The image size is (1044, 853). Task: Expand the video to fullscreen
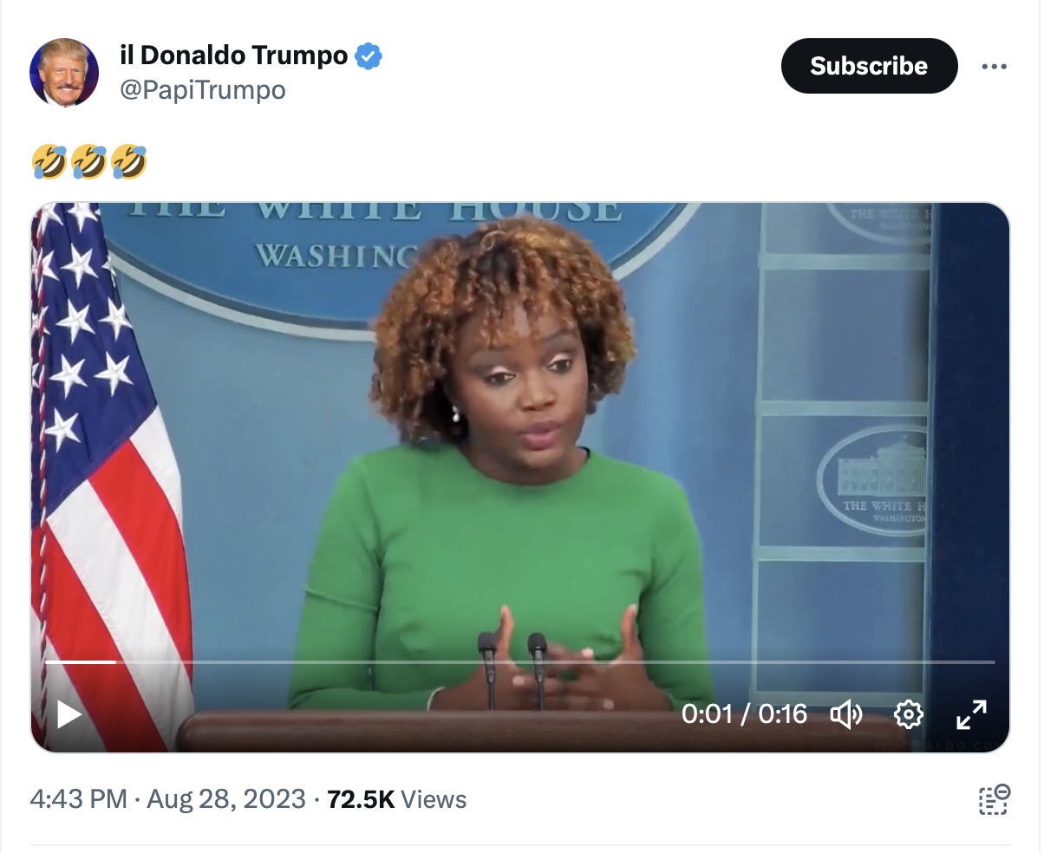click(x=971, y=714)
